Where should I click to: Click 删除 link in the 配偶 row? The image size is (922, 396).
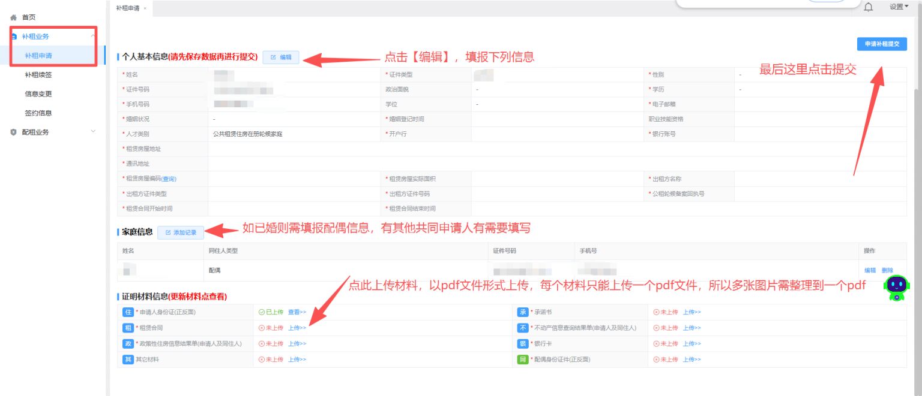pyautogui.click(x=887, y=271)
